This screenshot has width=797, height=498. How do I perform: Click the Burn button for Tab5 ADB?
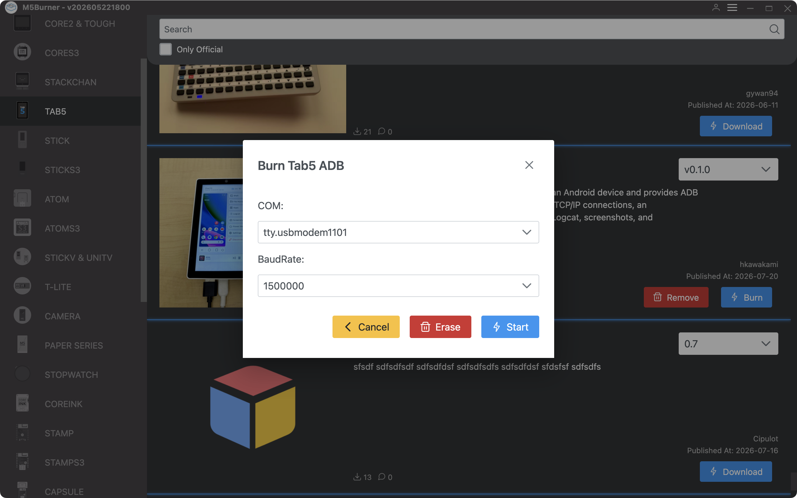point(746,297)
